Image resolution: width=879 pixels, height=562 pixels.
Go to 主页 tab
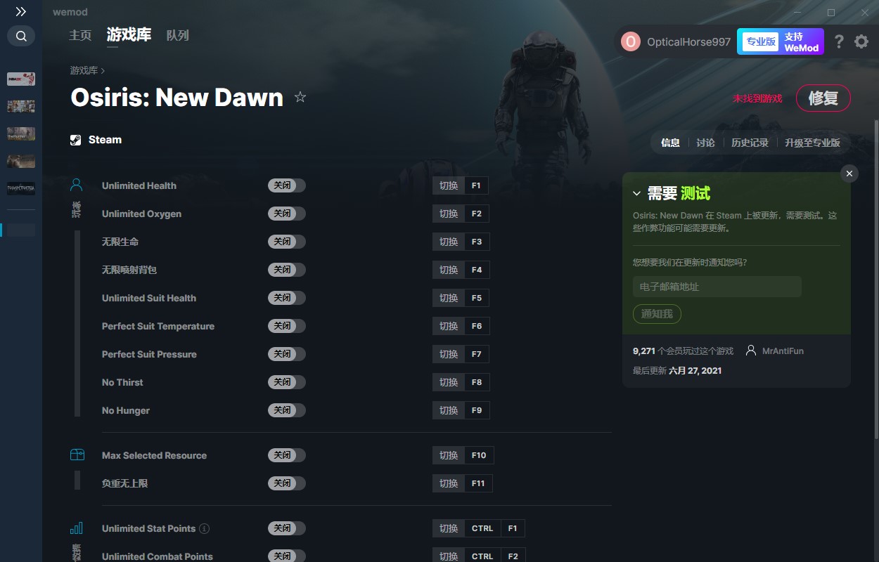80,35
